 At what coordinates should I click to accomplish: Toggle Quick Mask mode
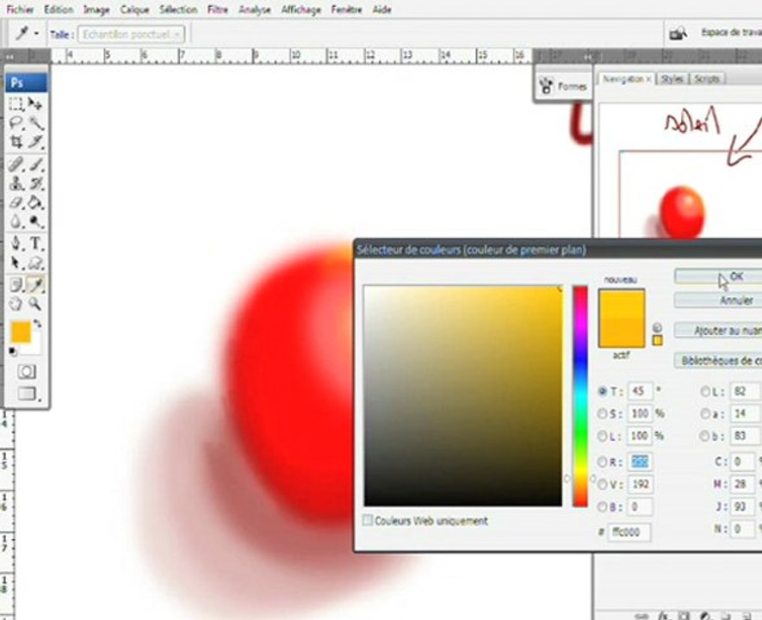[x=27, y=372]
